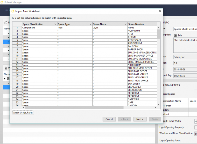This screenshot has height=144, width=197.
Task: Click the horizontal scrollbar right arrow
Action: click(x=155, y=107)
